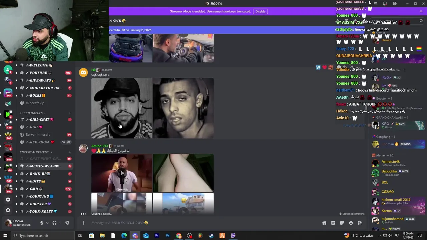
Task: Open server icon with 859 badge
Action: [8, 157]
